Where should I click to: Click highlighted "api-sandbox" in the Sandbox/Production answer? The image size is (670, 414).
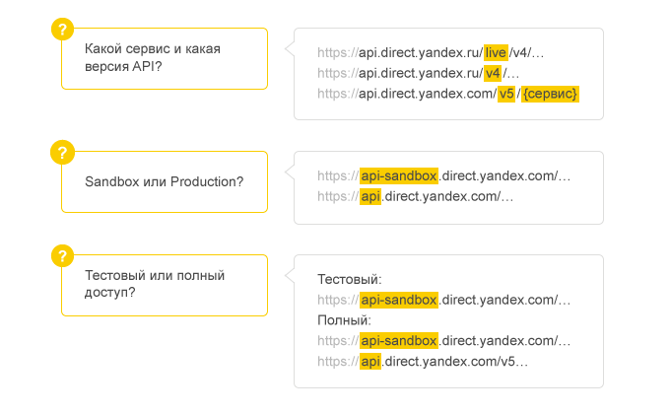pyautogui.click(x=398, y=175)
